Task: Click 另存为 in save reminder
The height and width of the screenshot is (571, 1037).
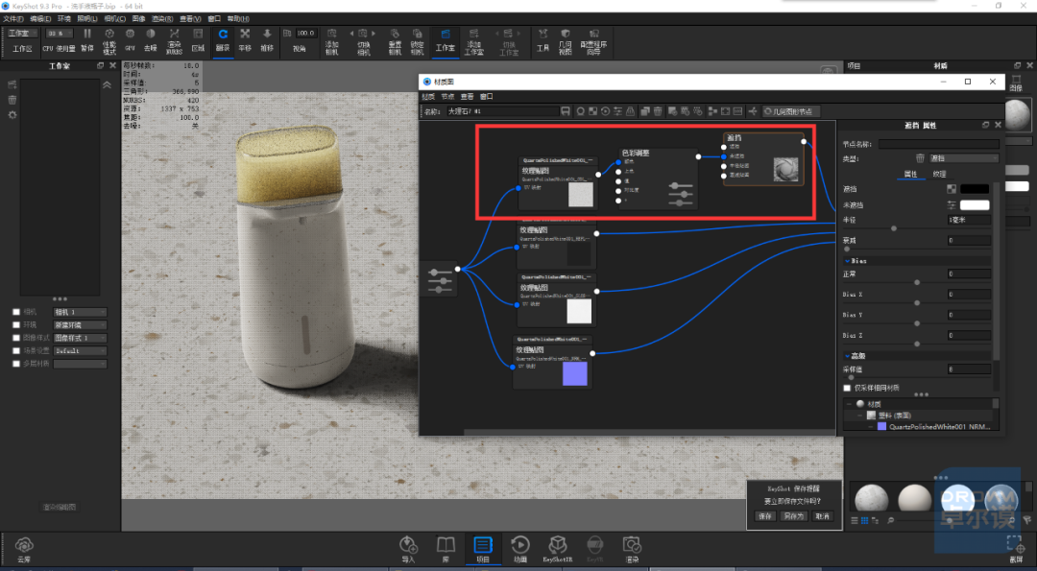Action: coord(793,516)
